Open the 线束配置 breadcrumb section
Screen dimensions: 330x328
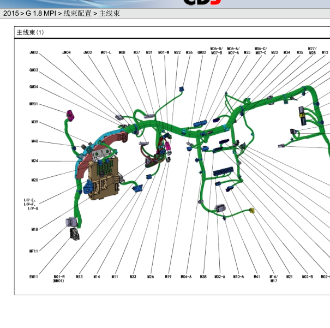click(x=77, y=13)
